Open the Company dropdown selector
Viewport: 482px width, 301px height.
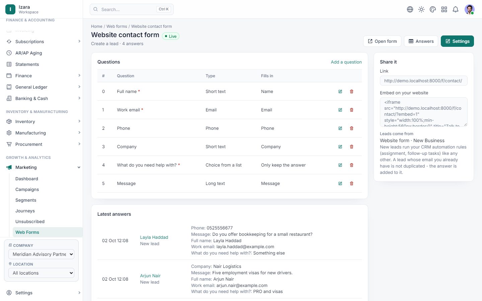41,254
